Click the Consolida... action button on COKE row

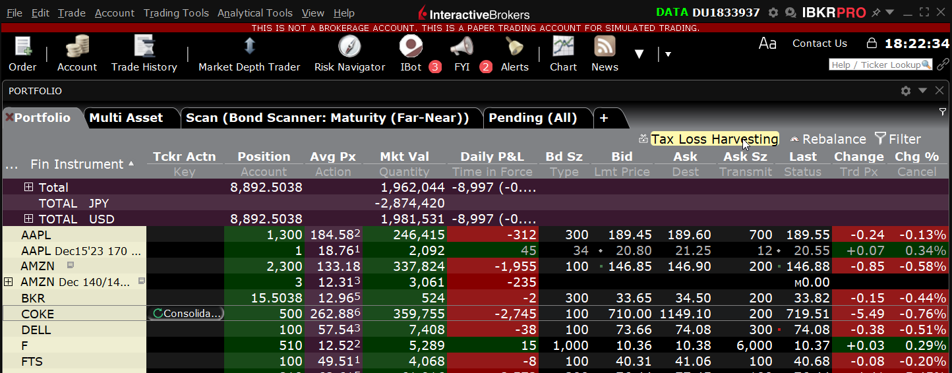pyautogui.click(x=185, y=314)
